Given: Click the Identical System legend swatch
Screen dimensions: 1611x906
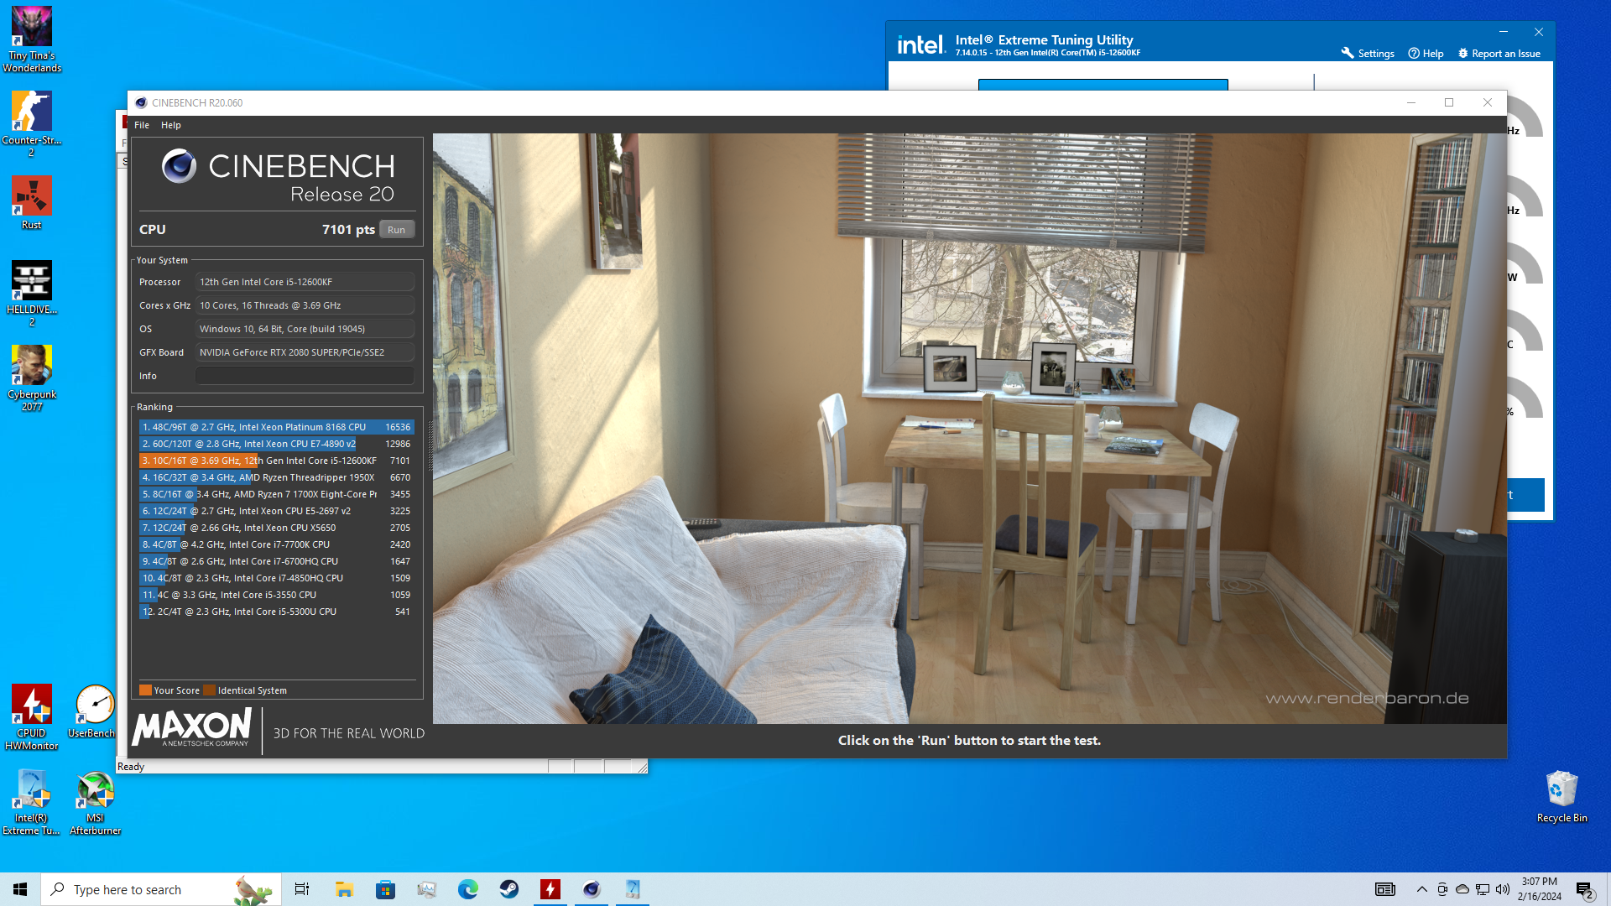Looking at the screenshot, I should (210, 690).
